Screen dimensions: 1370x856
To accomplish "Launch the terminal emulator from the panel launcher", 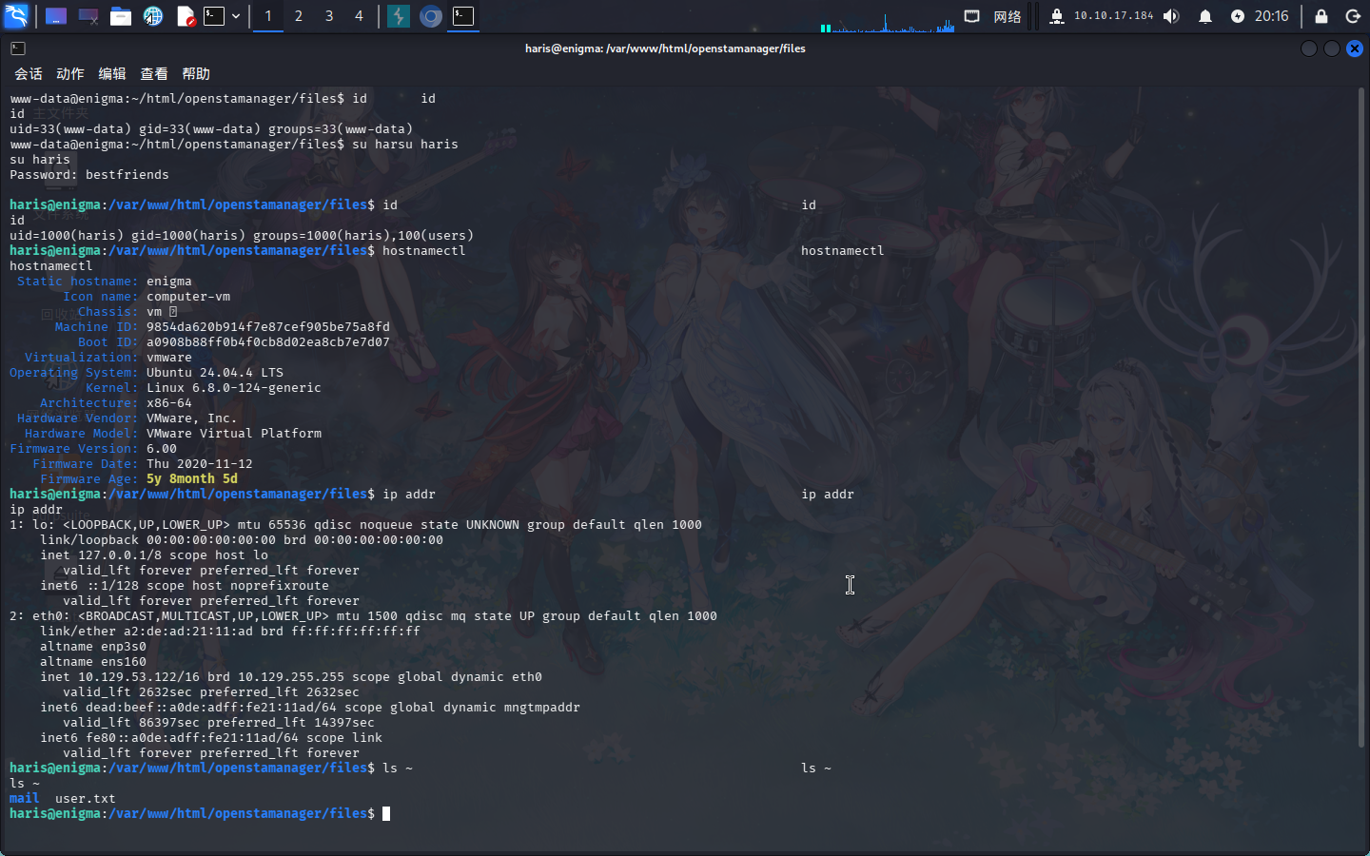I will 215,16.
